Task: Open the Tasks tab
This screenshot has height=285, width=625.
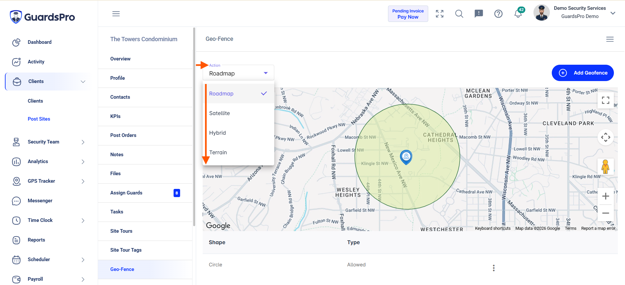Action: (145, 212)
